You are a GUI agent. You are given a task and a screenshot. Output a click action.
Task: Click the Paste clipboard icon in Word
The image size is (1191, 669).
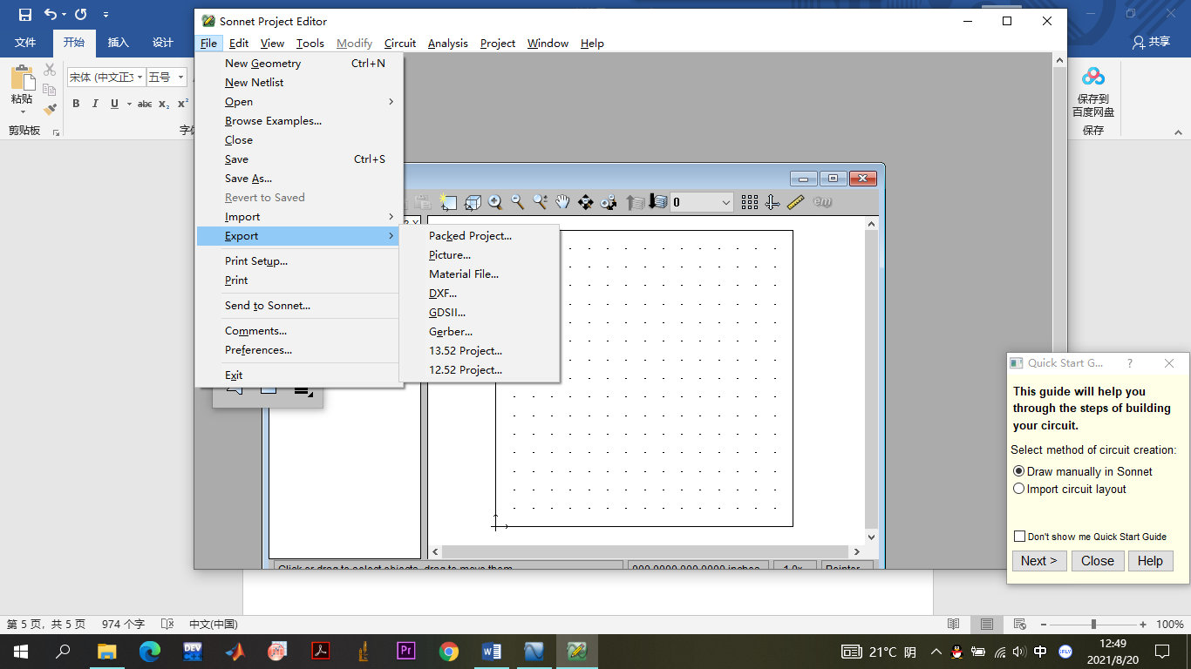pos(22,79)
